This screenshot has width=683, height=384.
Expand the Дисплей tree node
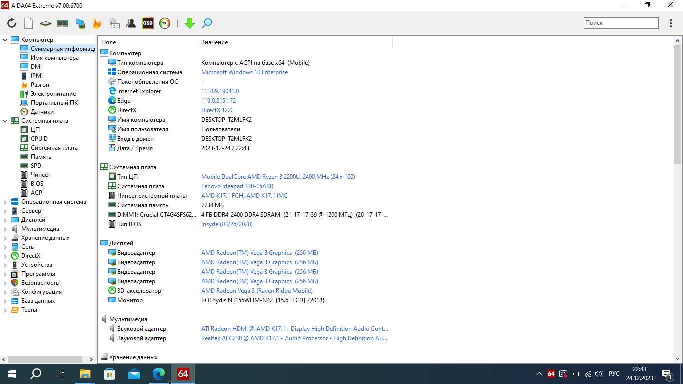pyautogui.click(x=5, y=220)
